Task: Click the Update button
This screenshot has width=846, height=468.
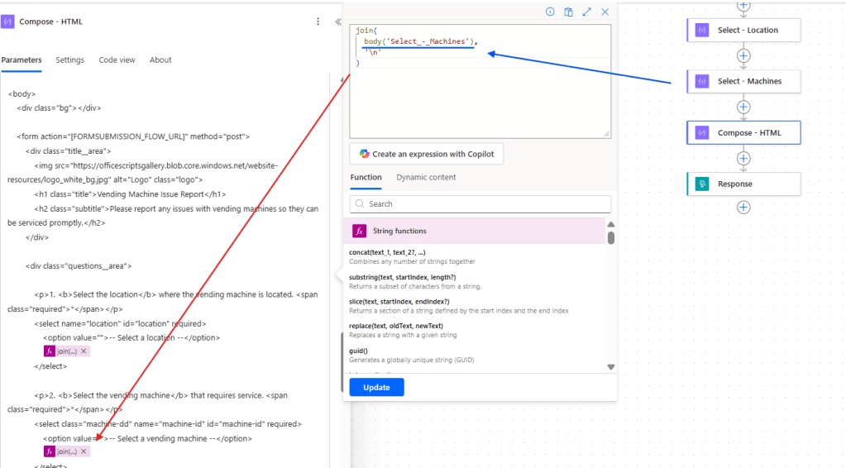Action: pos(376,387)
